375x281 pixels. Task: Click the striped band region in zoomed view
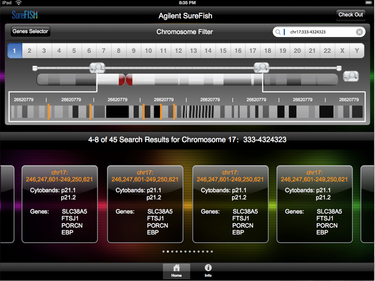coord(198,112)
